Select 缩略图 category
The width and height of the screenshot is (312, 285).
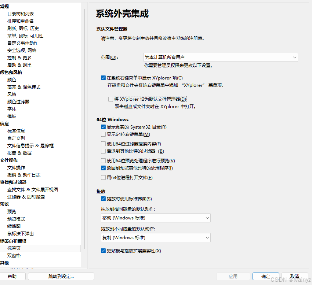click(x=14, y=226)
